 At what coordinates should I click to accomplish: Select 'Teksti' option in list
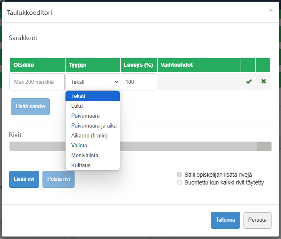[x=93, y=96]
